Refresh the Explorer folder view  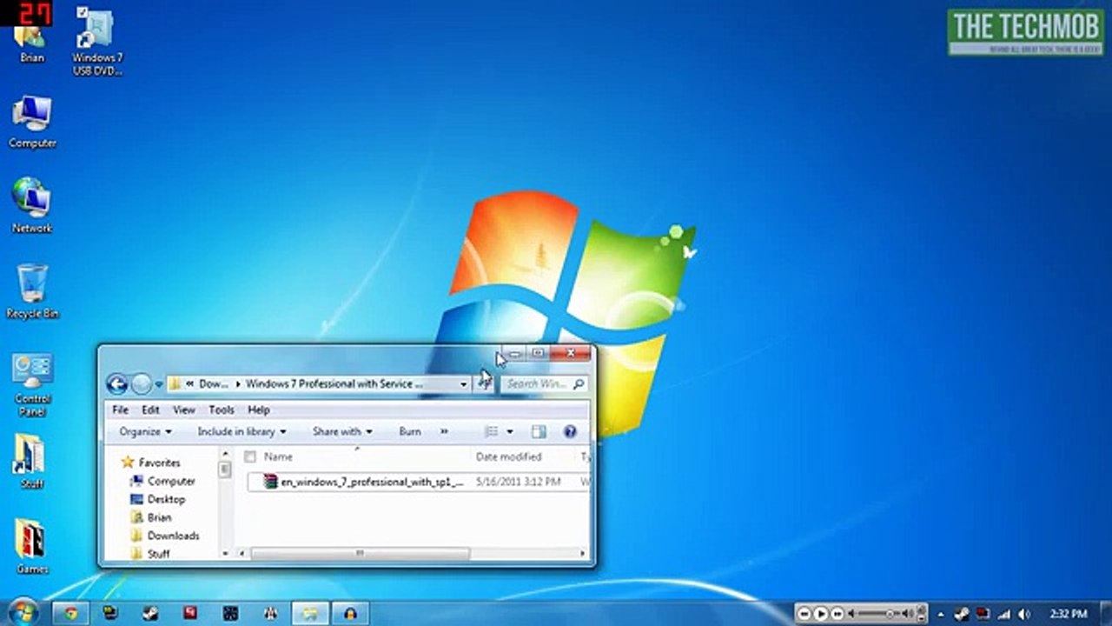click(x=485, y=383)
